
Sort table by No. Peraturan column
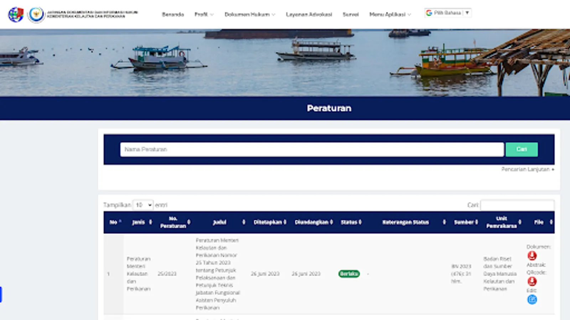175,222
